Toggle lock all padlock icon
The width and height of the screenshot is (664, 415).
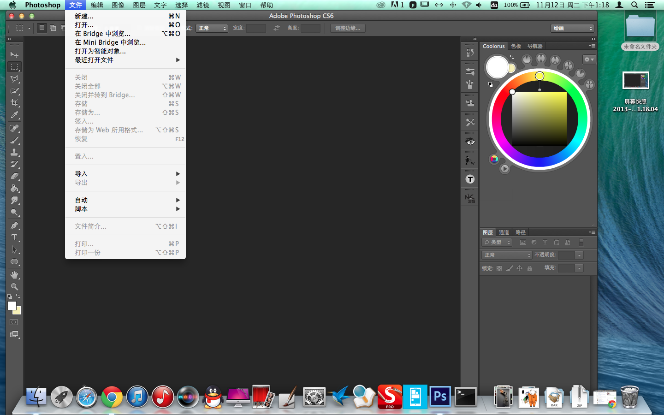[530, 268]
